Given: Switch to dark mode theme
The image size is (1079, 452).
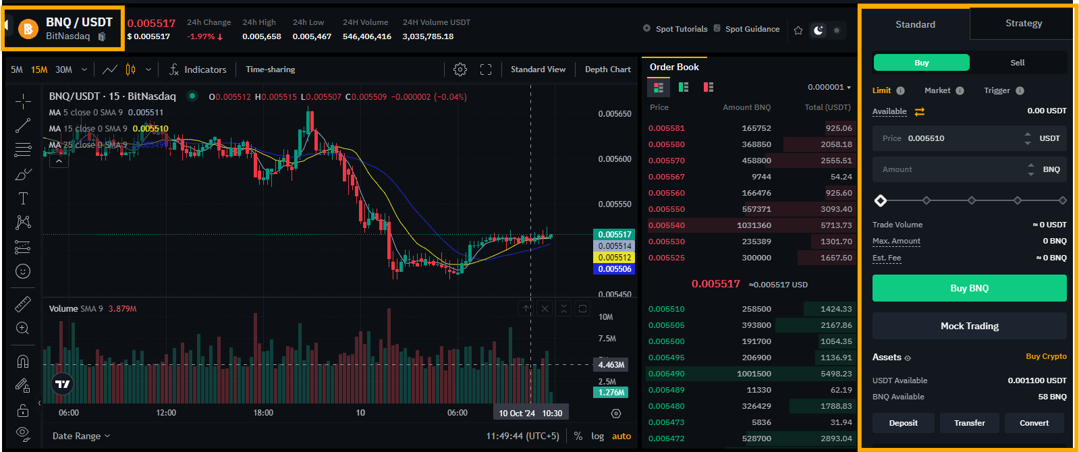Looking at the screenshot, I should (819, 30).
